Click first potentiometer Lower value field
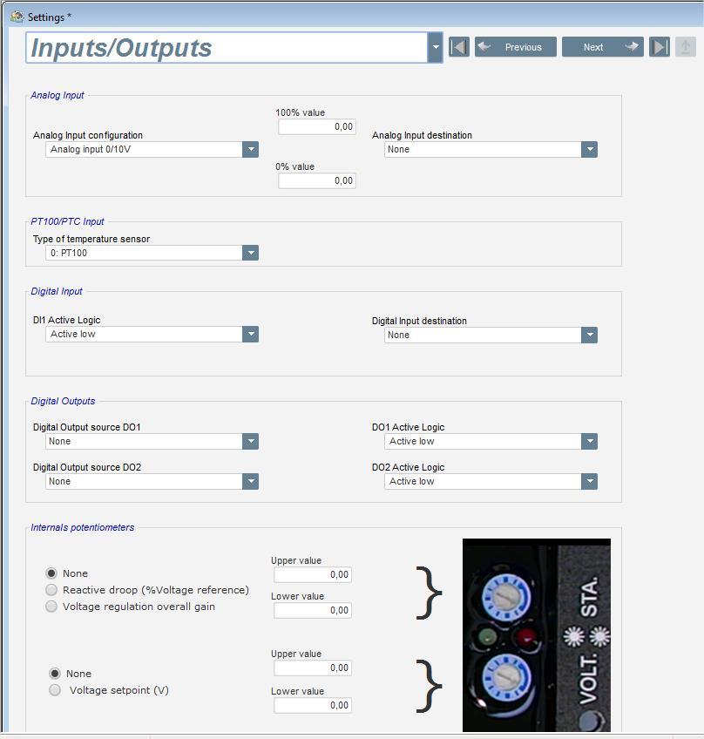Viewport: 704px width, 739px height. pos(313,610)
